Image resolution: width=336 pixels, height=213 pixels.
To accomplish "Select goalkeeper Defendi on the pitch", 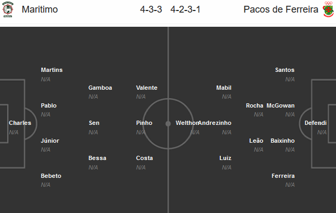I will coord(316,123).
